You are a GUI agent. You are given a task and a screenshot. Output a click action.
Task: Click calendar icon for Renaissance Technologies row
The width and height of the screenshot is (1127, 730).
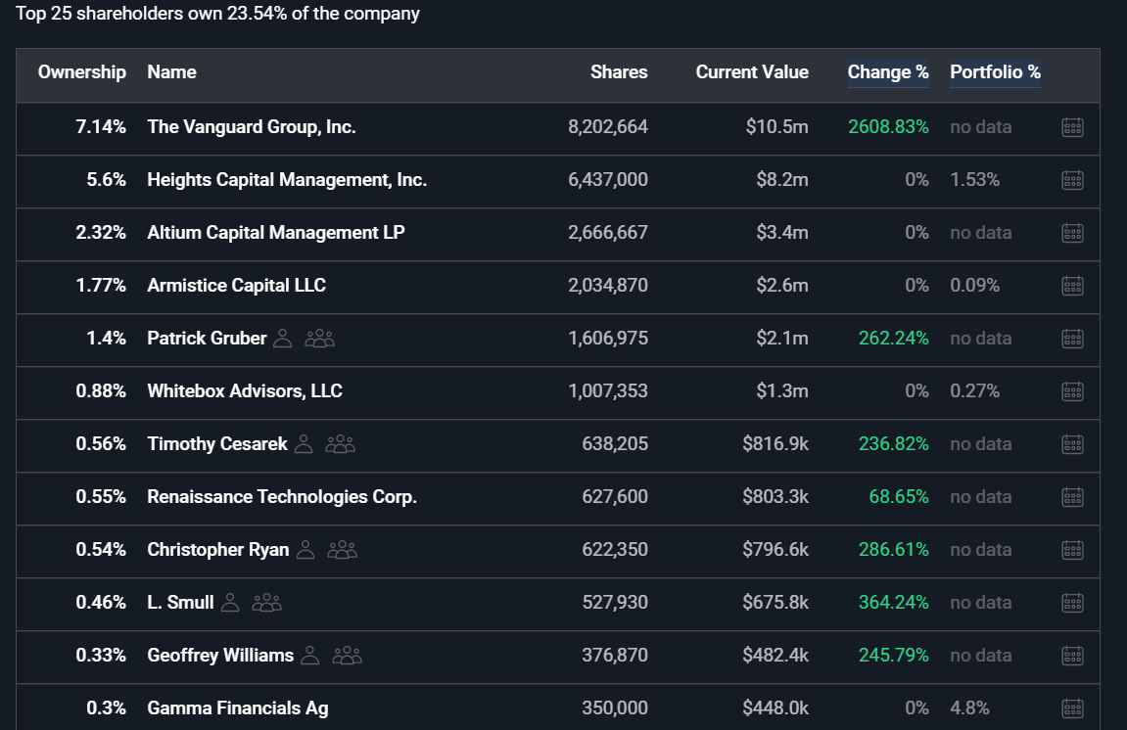click(1072, 497)
